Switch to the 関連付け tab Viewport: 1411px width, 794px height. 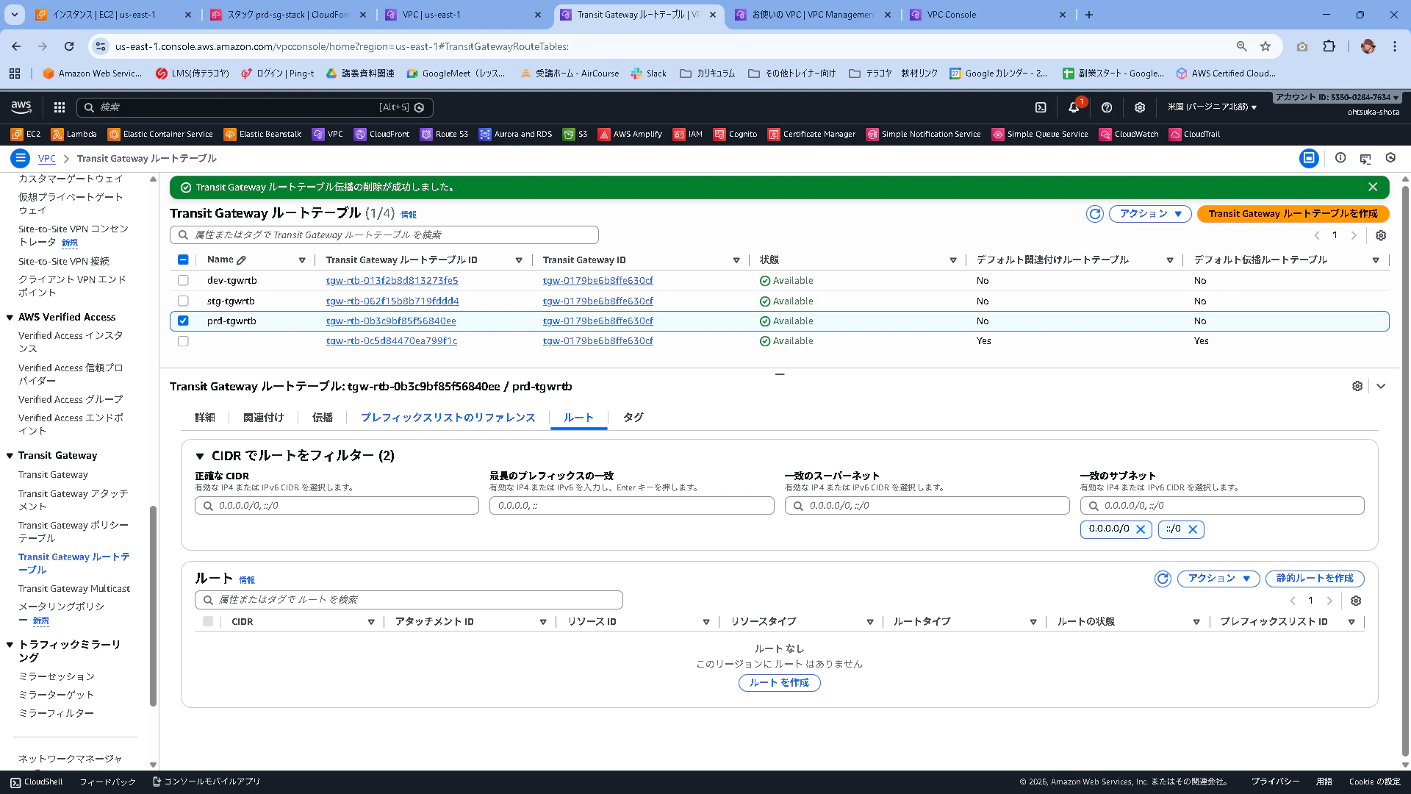(263, 418)
